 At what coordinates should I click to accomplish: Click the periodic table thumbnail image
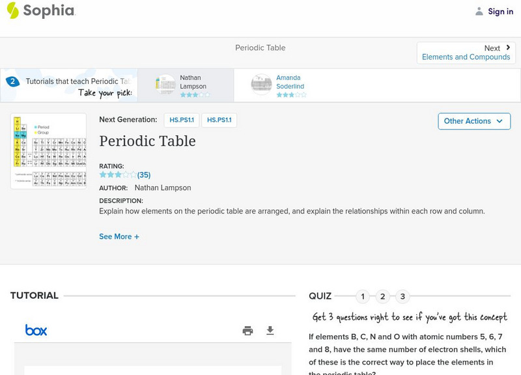click(48, 151)
